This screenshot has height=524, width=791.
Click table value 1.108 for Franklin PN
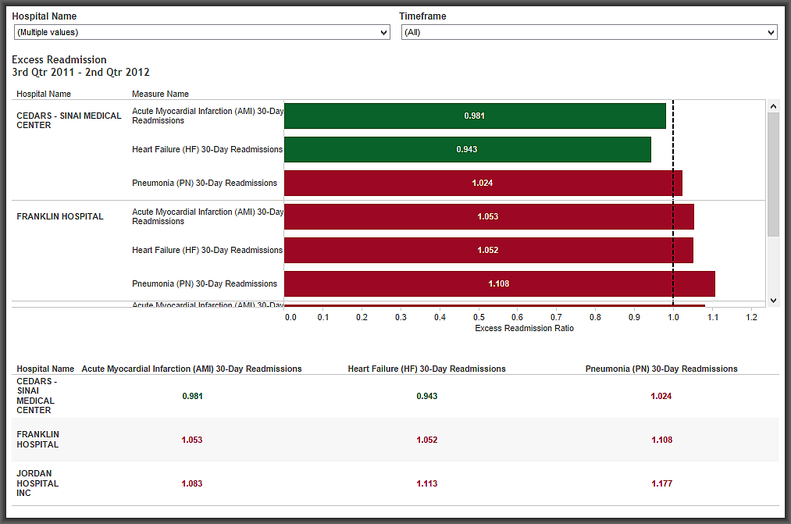662,440
